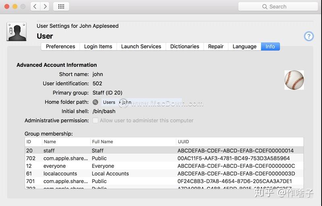Click the search magnifier icon
Image resolution: width=322 pixels, height=206 pixels.
pos(265,6)
